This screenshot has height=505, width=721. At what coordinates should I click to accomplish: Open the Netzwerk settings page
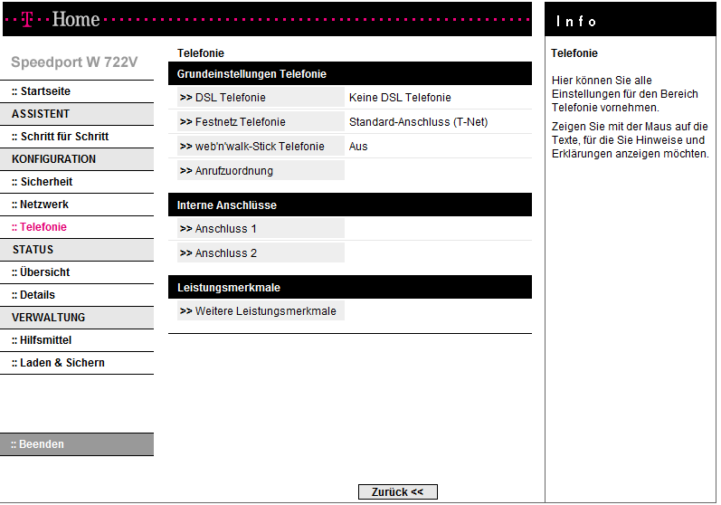(40, 205)
